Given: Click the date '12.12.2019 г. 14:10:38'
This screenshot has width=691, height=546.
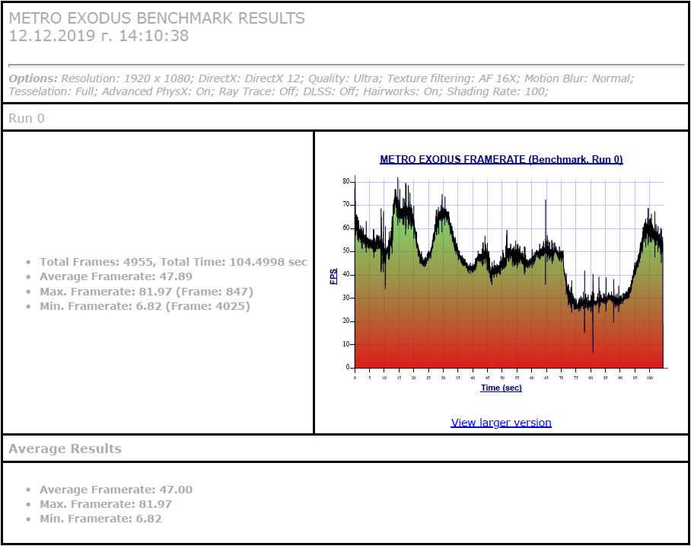Looking at the screenshot, I should [x=99, y=36].
